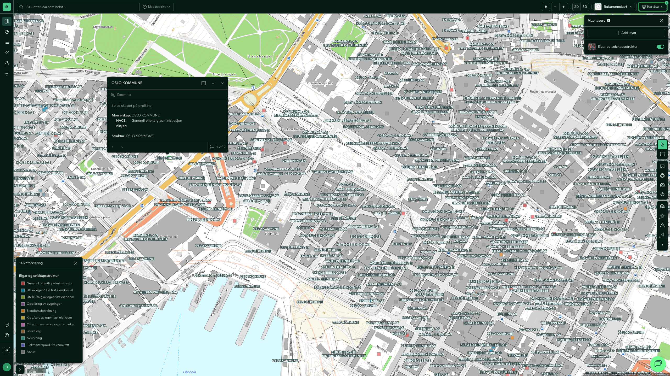The image size is (670, 376).
Task: Click the Eigar og selskapsstruktur layer thumbnail
Action: [x=592, y=47]
